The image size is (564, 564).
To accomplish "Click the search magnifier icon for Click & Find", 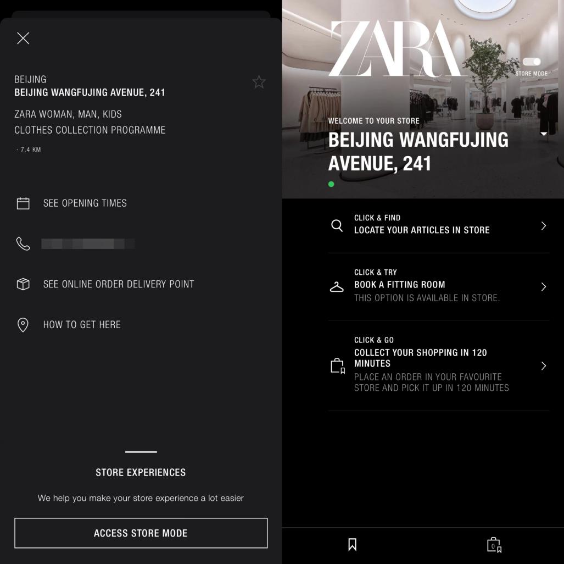I will coord(337,225).
